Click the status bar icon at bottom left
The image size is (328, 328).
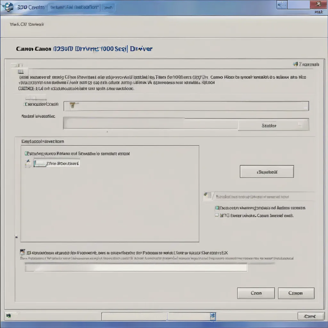(9, 316)
